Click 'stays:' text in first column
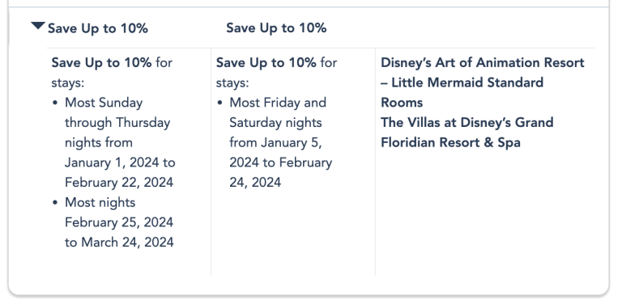Viewport: 622px width, 308px height. [x=68, y=82]
